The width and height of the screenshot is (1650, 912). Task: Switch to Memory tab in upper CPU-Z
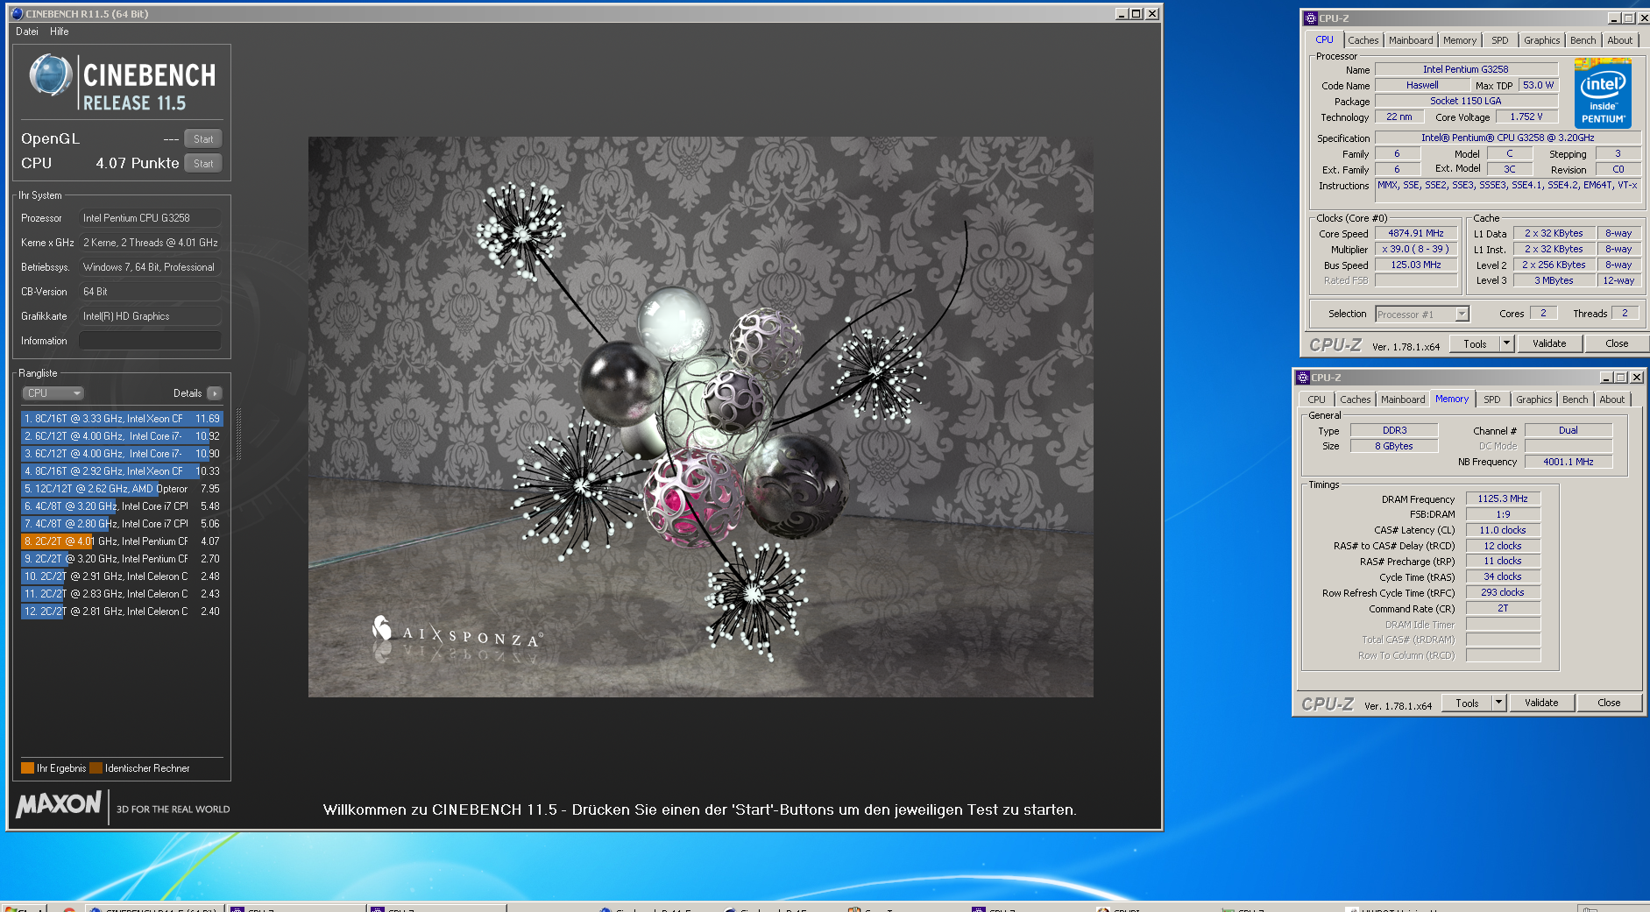[x=1460, y=40]
